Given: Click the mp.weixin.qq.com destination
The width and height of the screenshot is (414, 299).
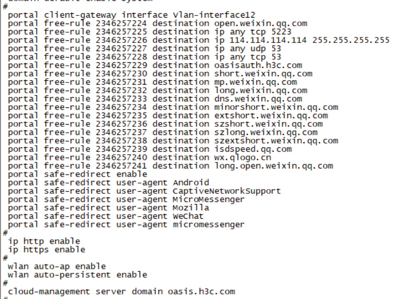Looking at the screenshot, I should (x=255, y=82).
